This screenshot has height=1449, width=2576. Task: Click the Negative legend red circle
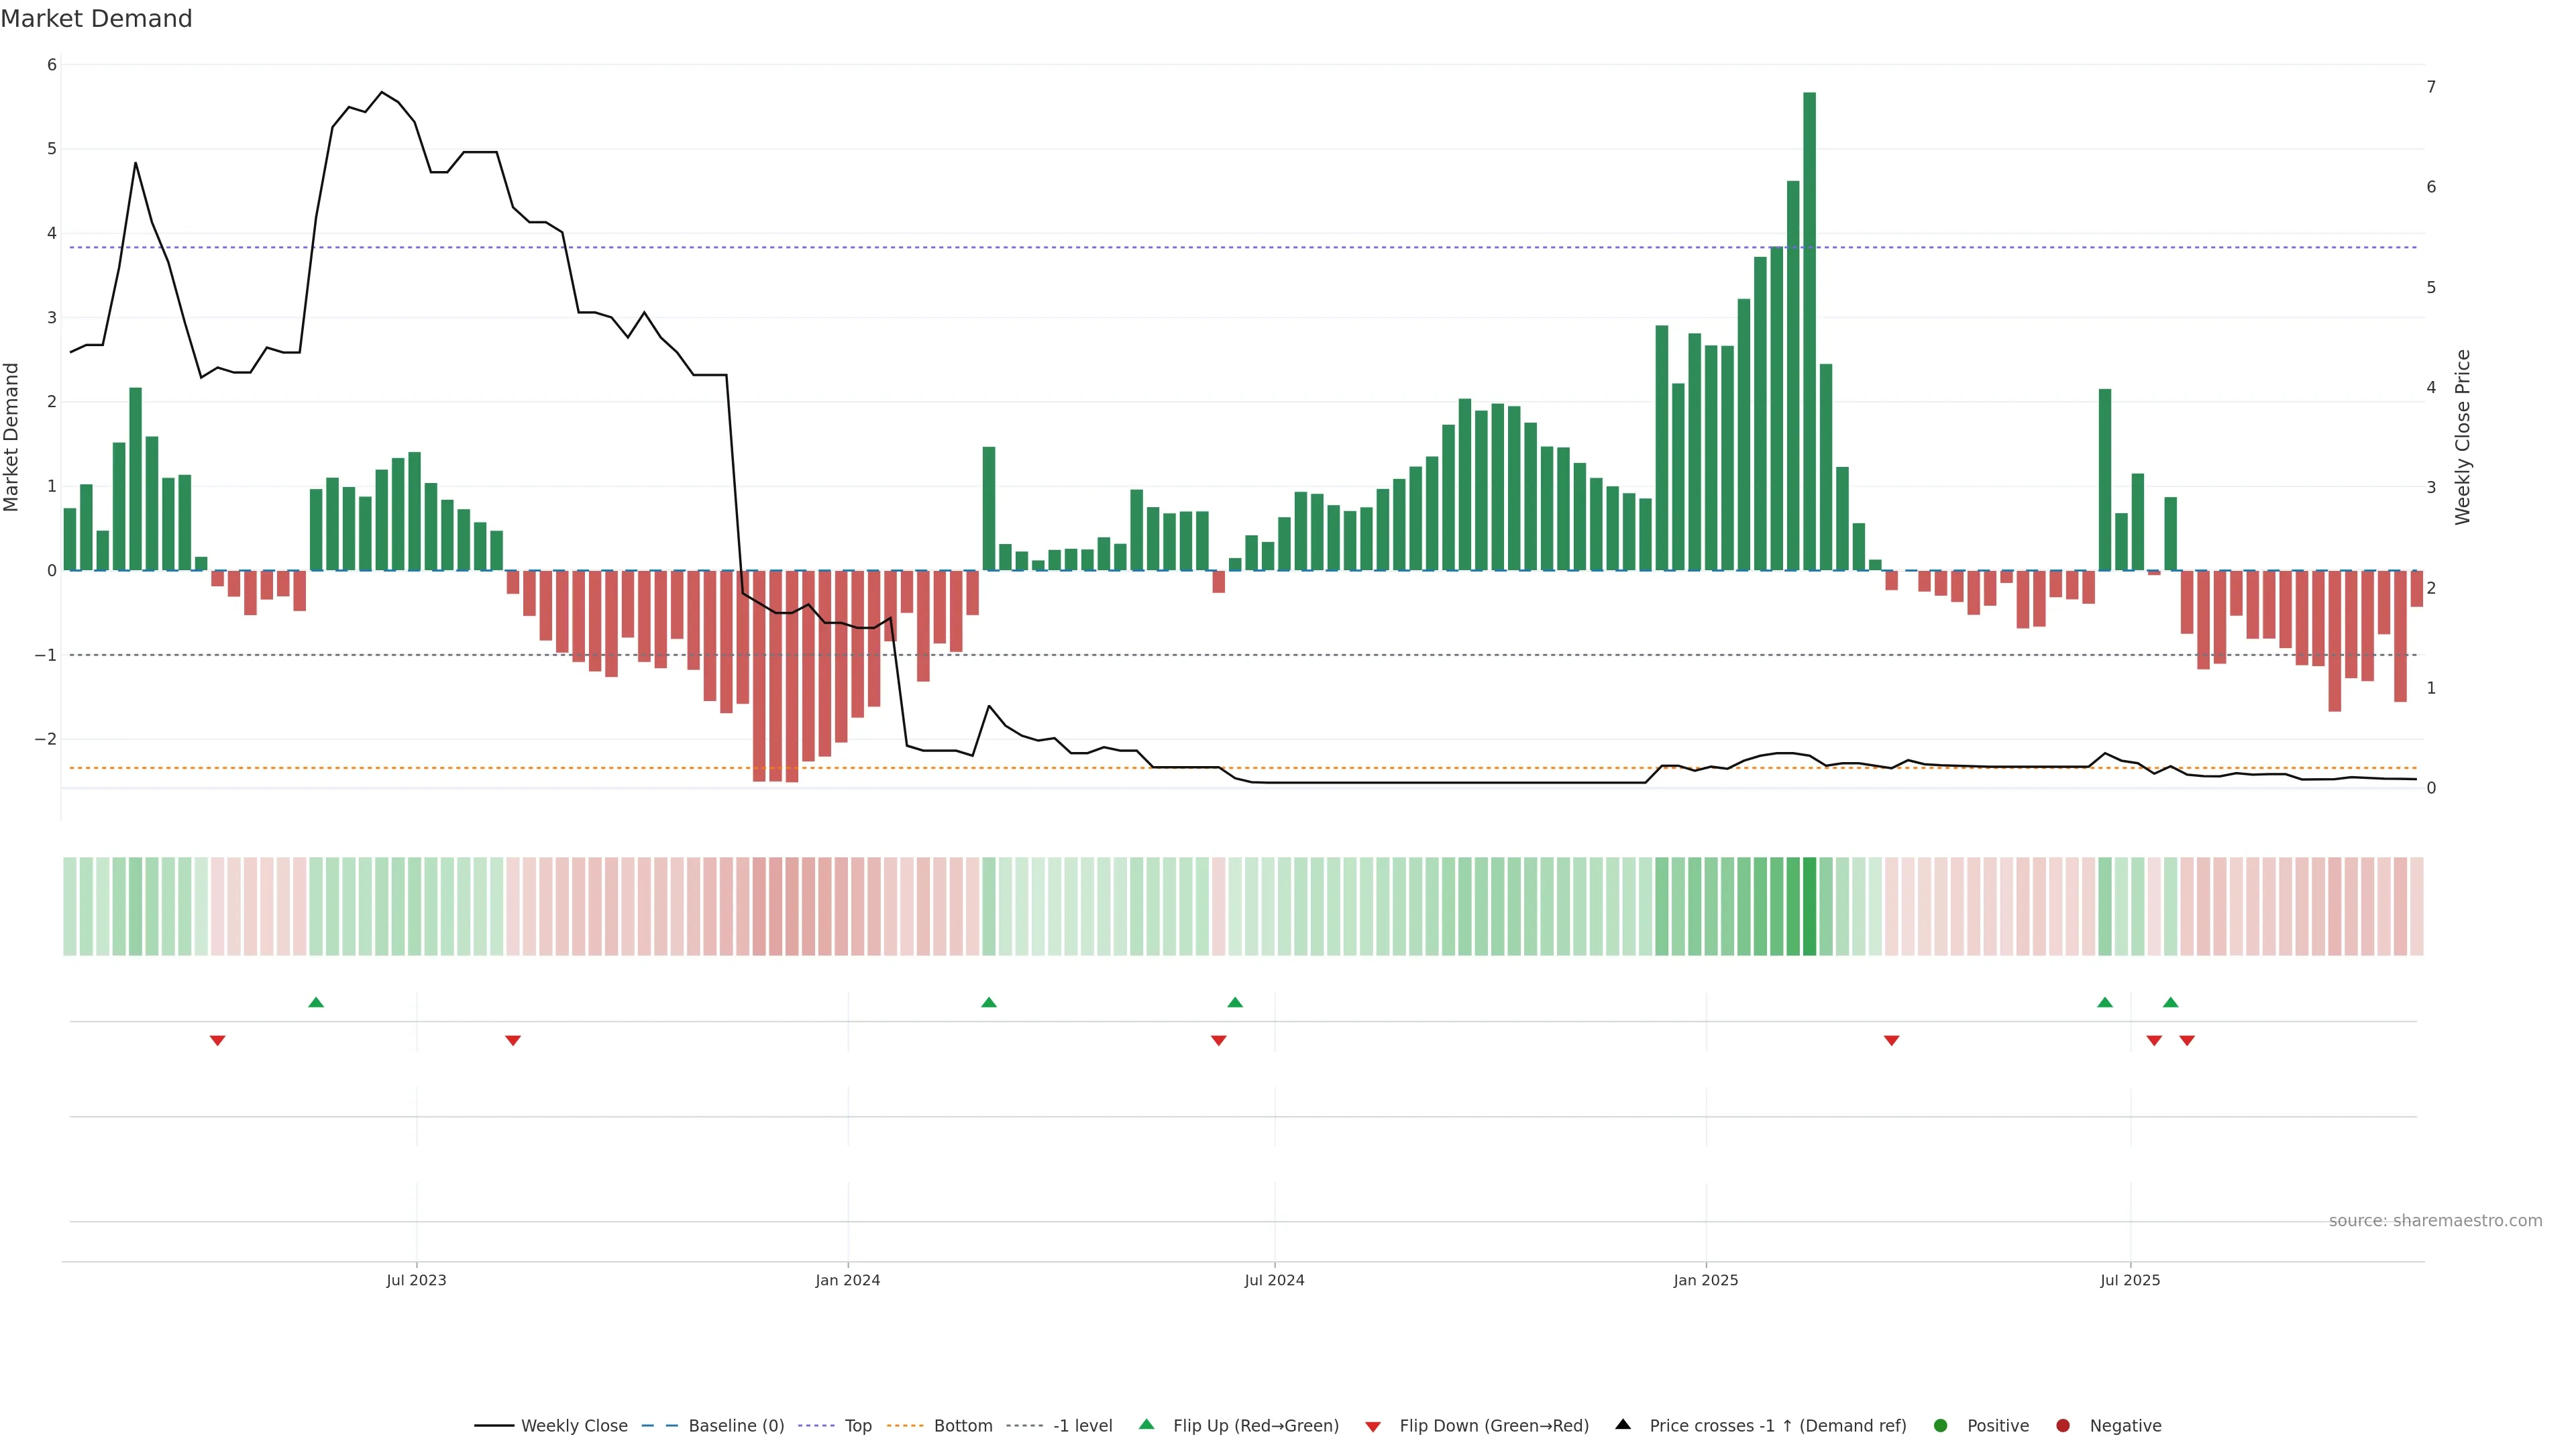point(2063,1426)
